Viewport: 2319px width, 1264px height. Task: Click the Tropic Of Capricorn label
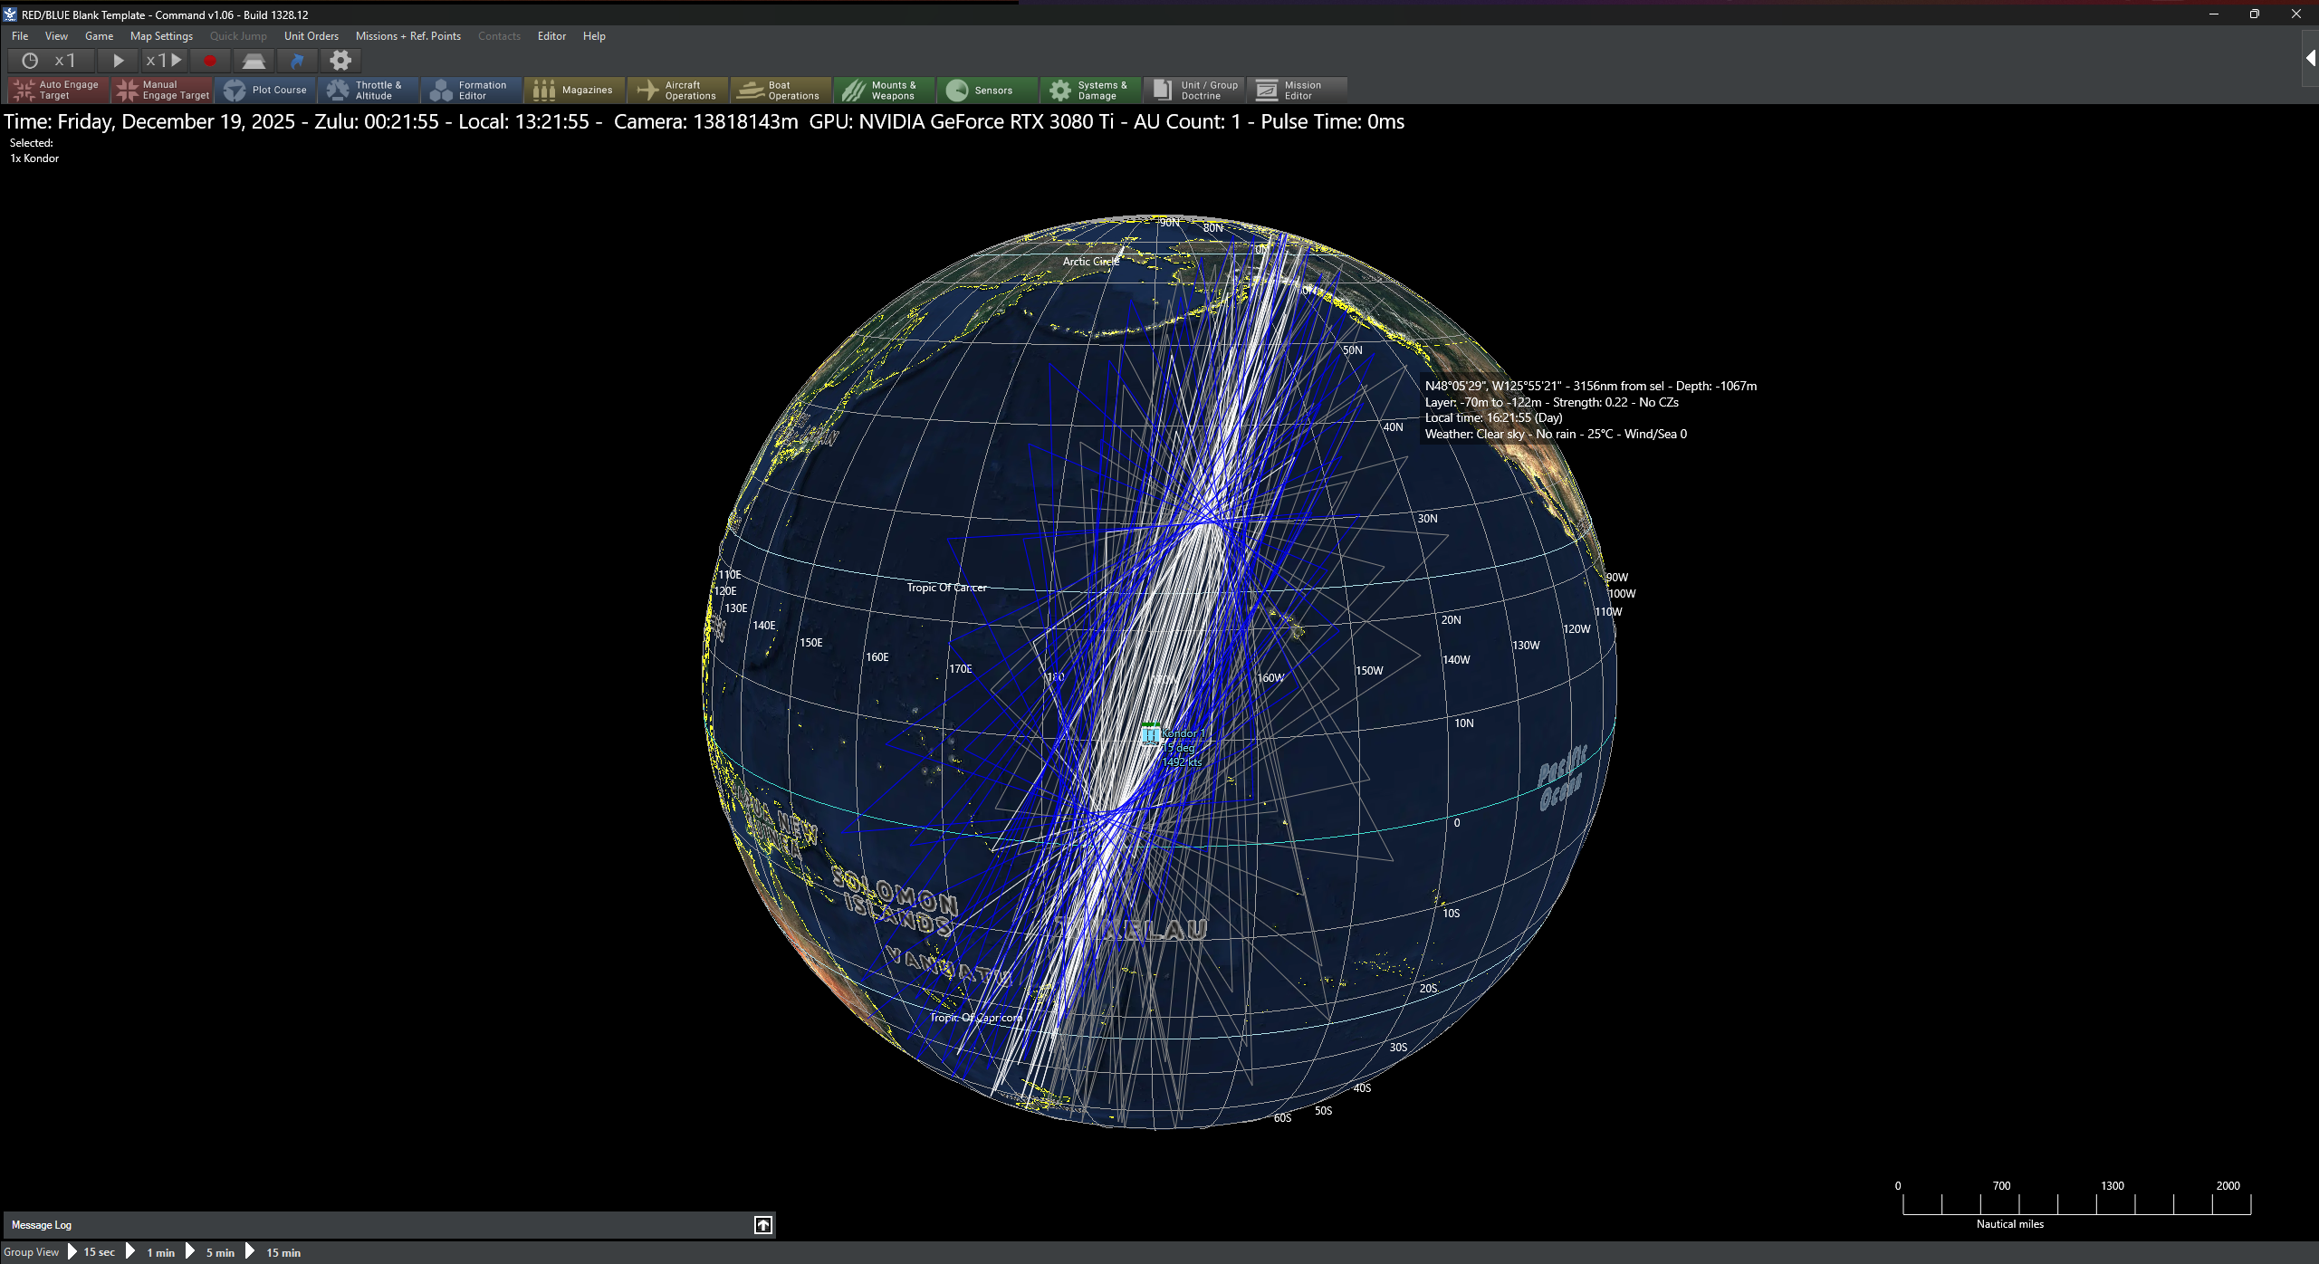pos(975,1018)
